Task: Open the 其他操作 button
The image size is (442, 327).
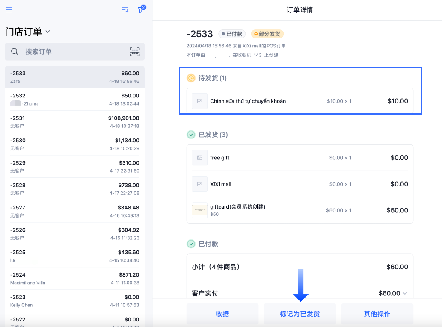Action: (x=377, y=314)
